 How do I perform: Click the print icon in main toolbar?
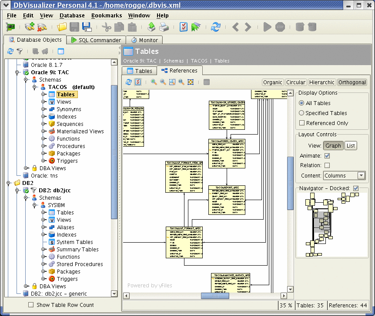click(164, 27)
